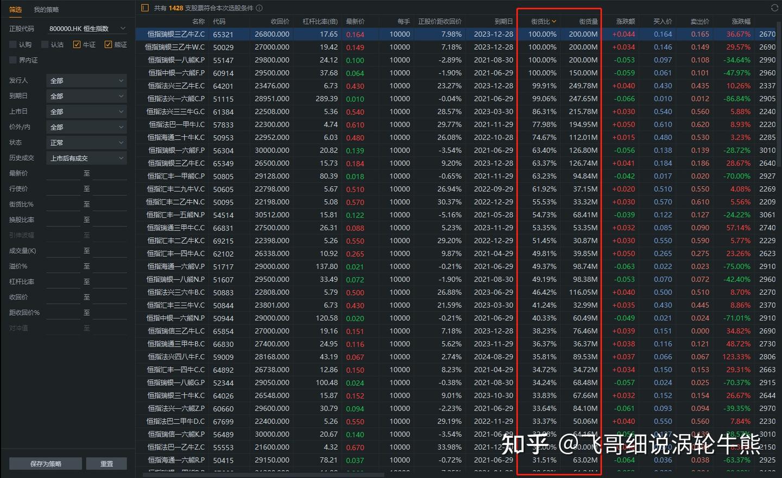This screenshot has height=478, width=782.
Task: Click the refresh icon at top right
Action: point(775,8)
